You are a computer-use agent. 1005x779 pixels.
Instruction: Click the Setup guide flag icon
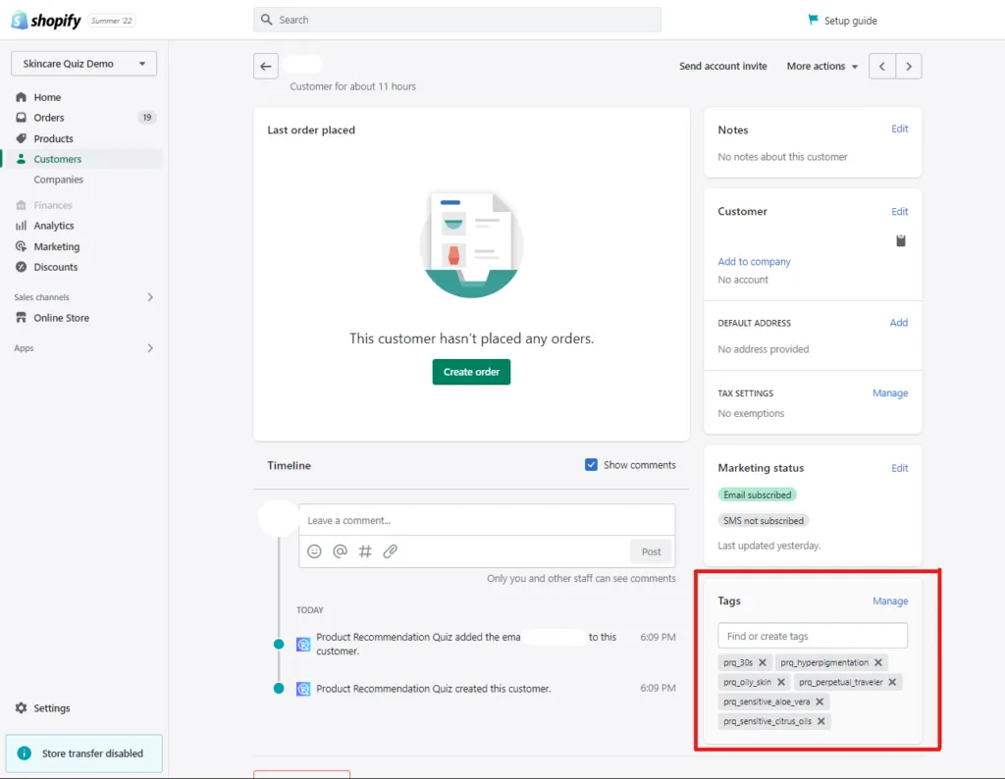pos(814,20)
